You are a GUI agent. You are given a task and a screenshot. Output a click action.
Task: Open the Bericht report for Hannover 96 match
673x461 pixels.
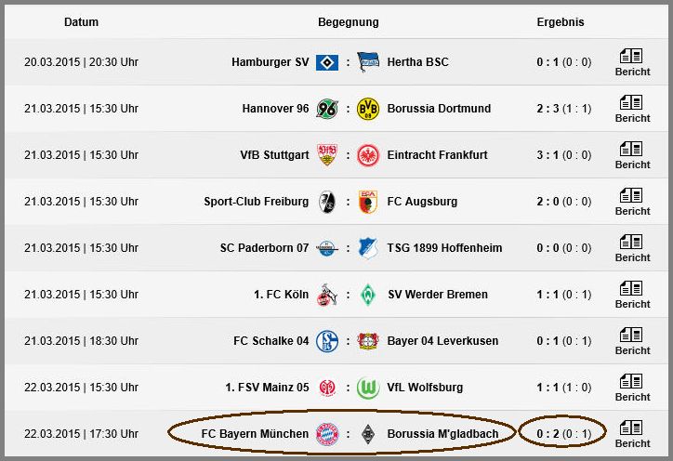[x=632, y=109]
